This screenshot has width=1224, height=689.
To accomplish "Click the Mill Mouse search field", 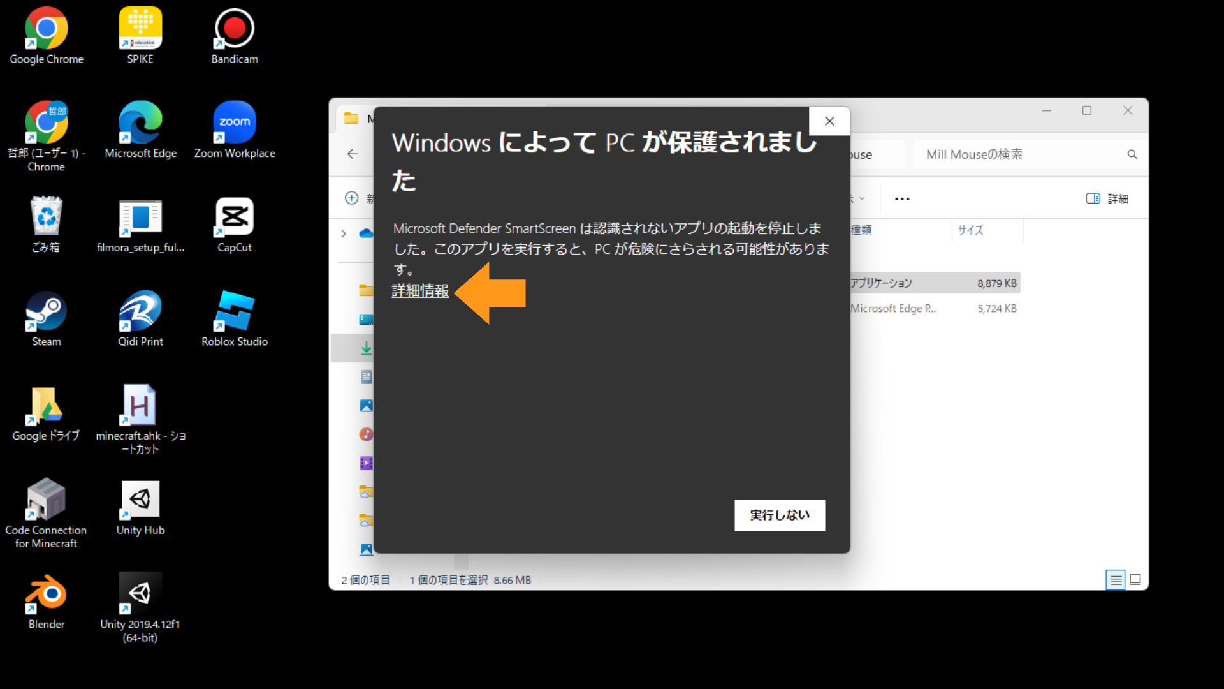I will tap(1020, 154).
